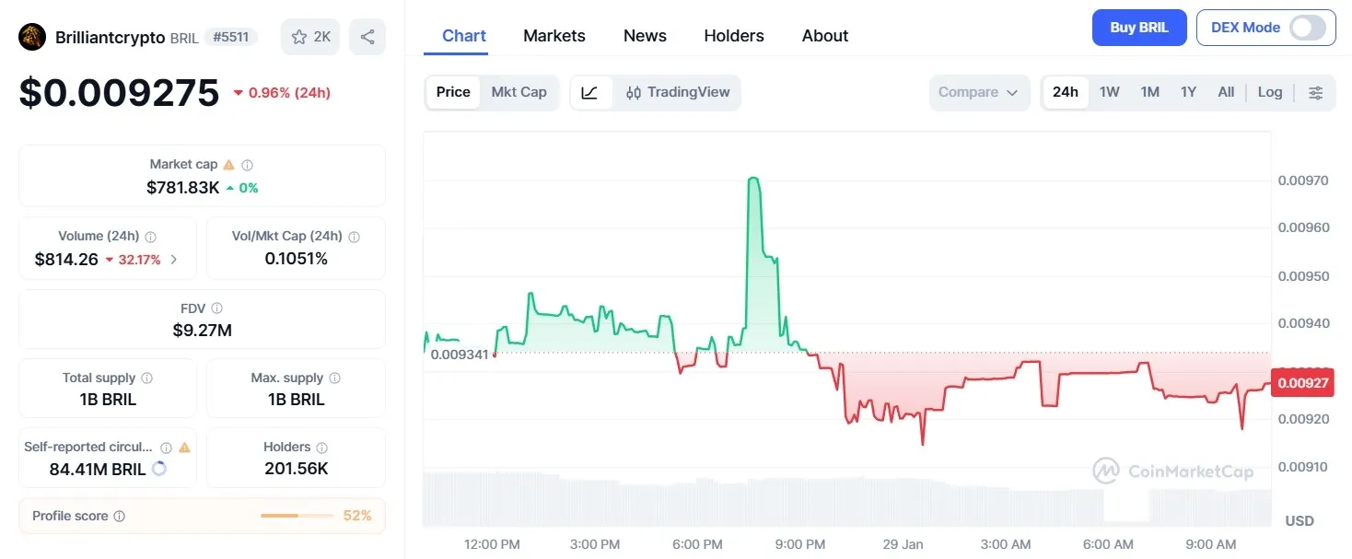Screen dimensions: 1352x559
Task: Switch chart to Mkt Cap view
Action: click(519, 92)
